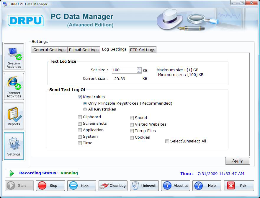
Task: Click the Current size value 23.89
Action: (x=120, y=79)
